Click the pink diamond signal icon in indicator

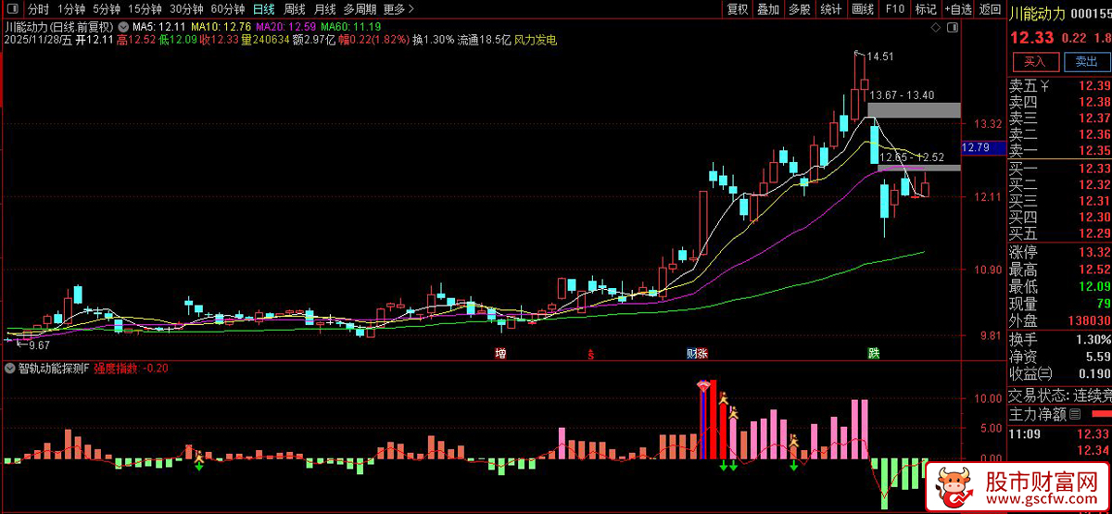(704, 384)
